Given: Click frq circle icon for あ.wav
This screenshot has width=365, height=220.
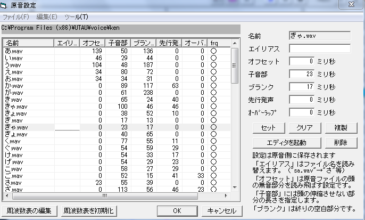Looking at the screenshot, I should 213,51.
